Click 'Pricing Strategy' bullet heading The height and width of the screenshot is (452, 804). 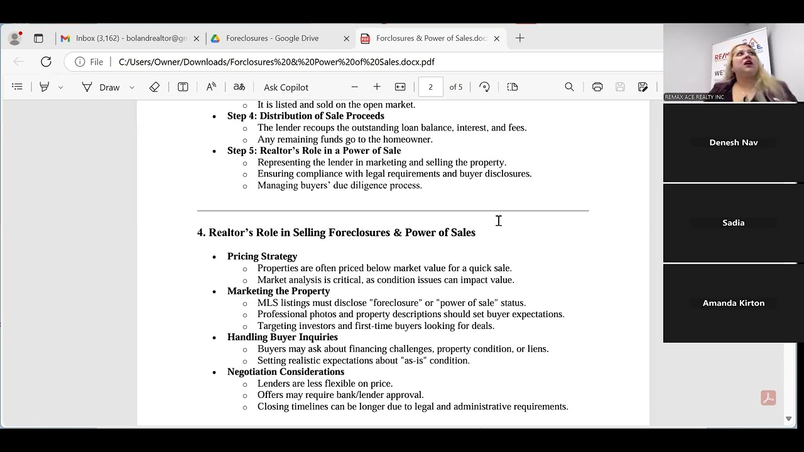(262, 256)
